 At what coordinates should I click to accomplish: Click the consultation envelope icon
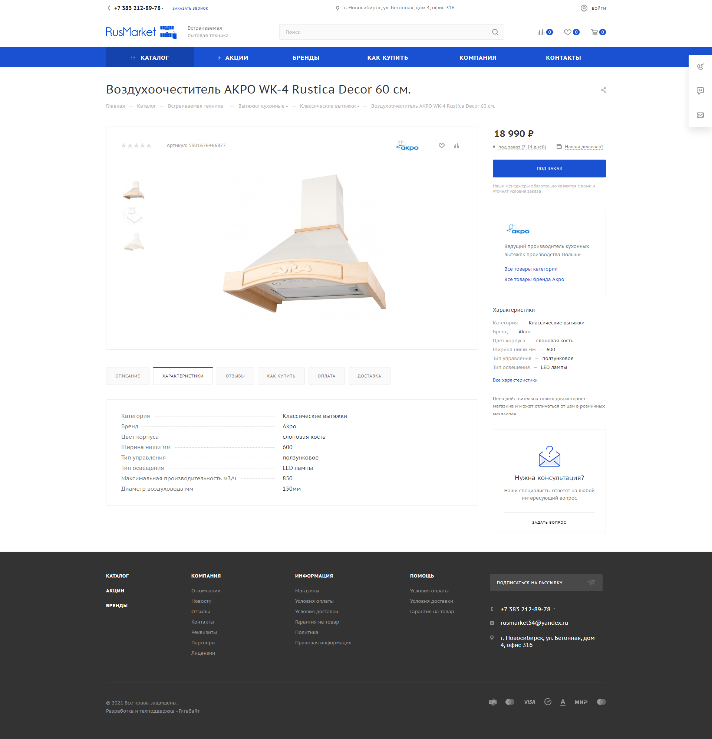coord(549,456)
